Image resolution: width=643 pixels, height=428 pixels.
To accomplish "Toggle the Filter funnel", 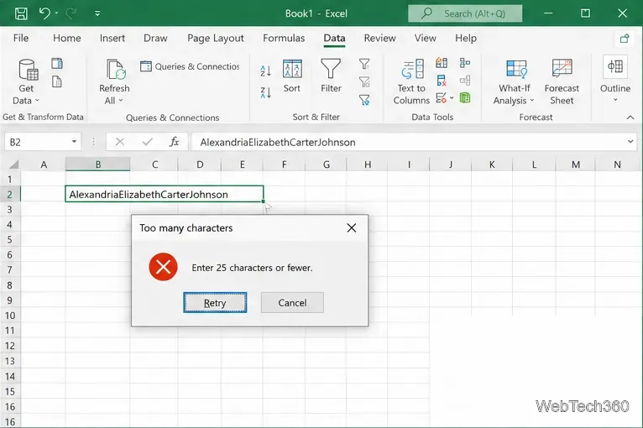I will (x=331, y=76).
